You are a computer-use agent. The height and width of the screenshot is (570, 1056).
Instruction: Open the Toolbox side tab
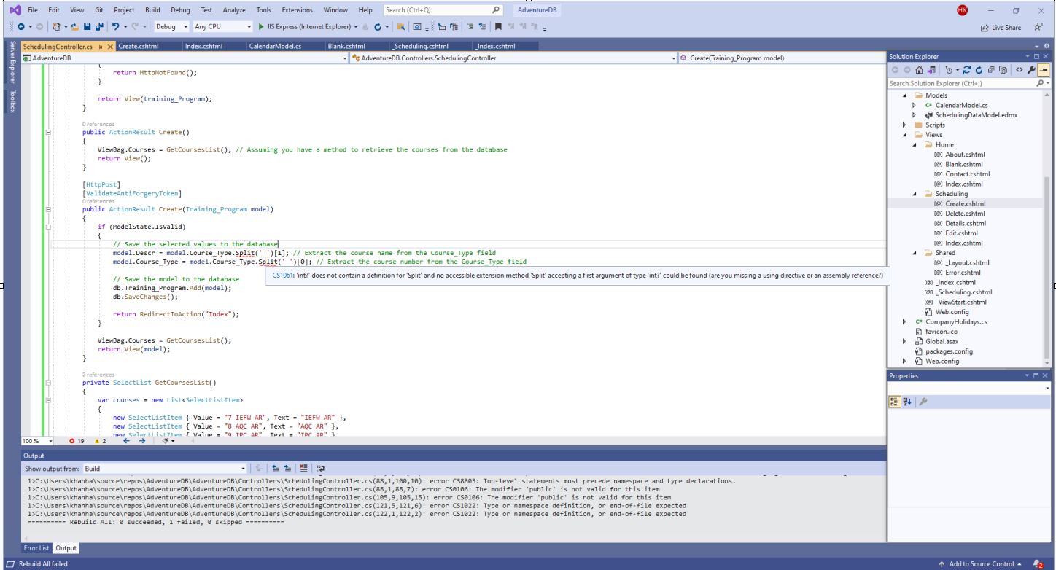click(x=12, y=102)
